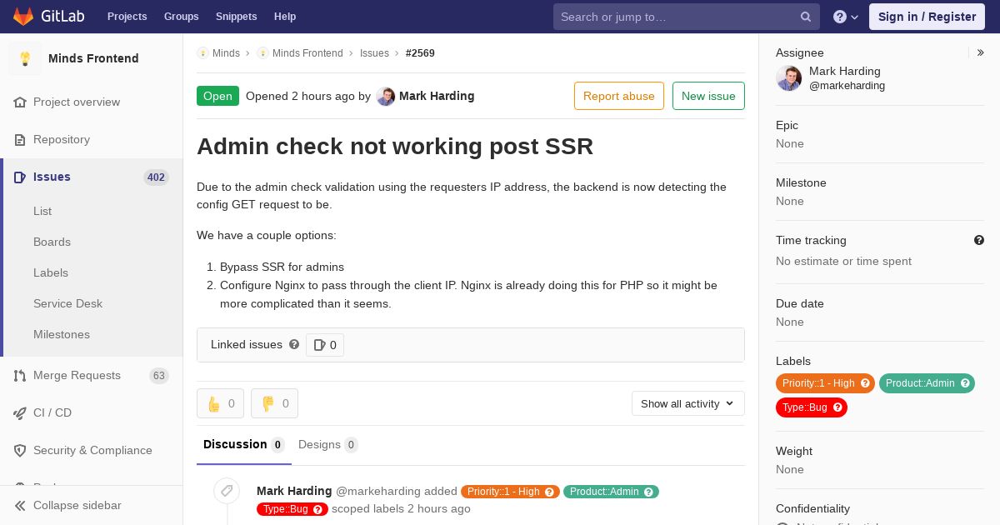Open Mark Harding author profile link
The image size is (1000, 525).
(x=437, y=96)
